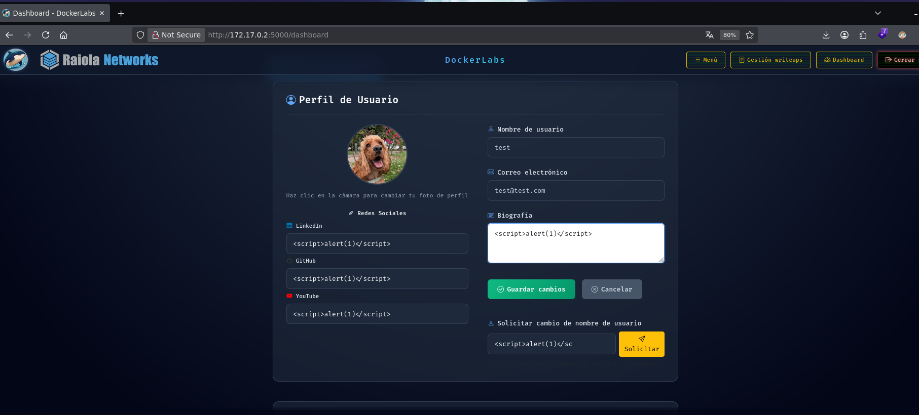Click the address bar URL
The width and height of the screenshot is (919, 415).
[268, 35]
